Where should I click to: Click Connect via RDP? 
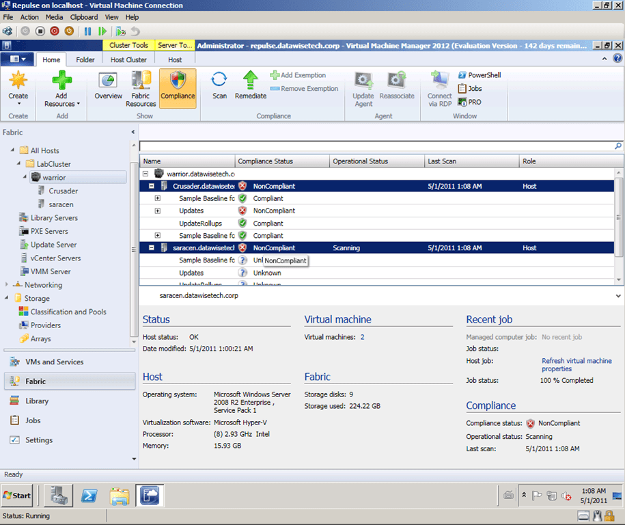pyautogui.click(x=440, y=89)
